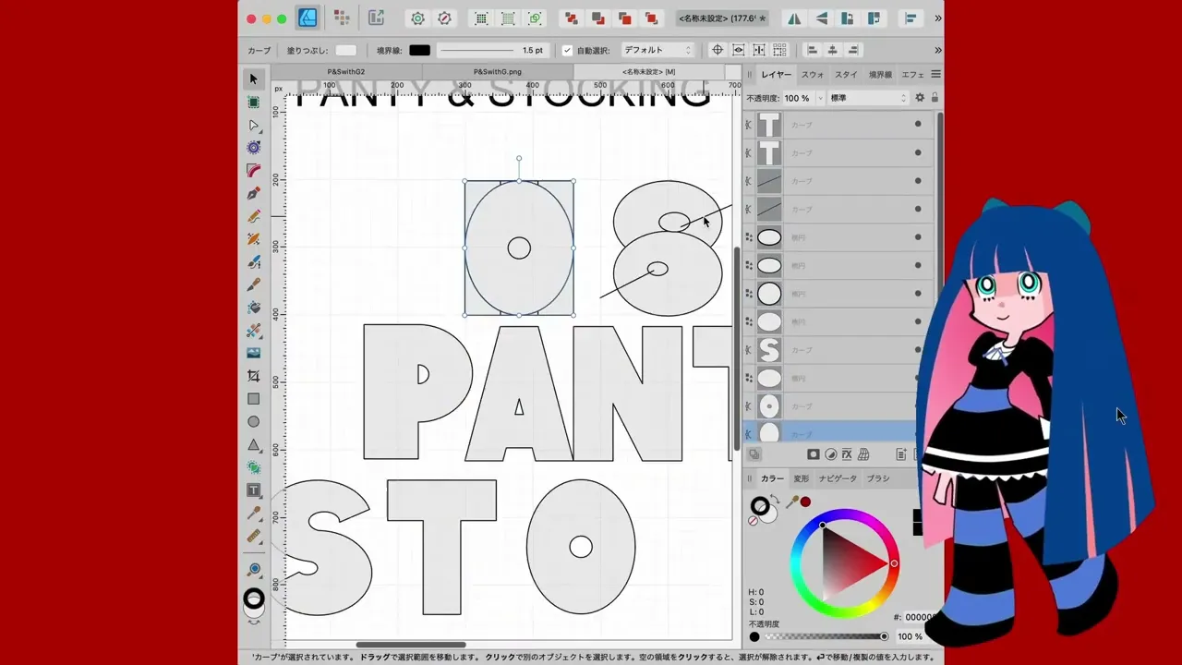The image size is (1182, 665).
Task: Click the 塗りつぶし fill color swatch
Action: click(x=346, y=50)
